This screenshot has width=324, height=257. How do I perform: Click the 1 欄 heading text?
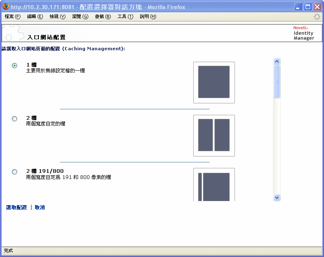point(31,65)
